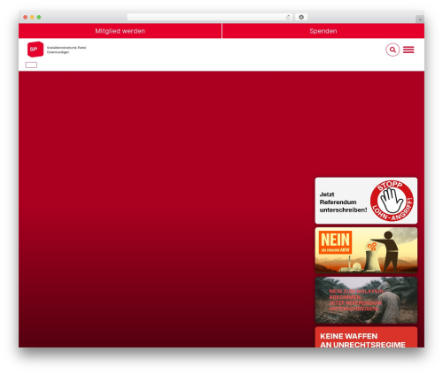Click Sozialdemokratische Partei Ostermundigen text
The image size is (443, 374).
coord(66,50)
